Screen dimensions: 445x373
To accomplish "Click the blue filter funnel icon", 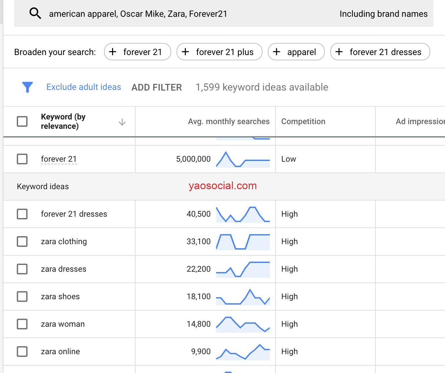I will [x=28, y=87].
